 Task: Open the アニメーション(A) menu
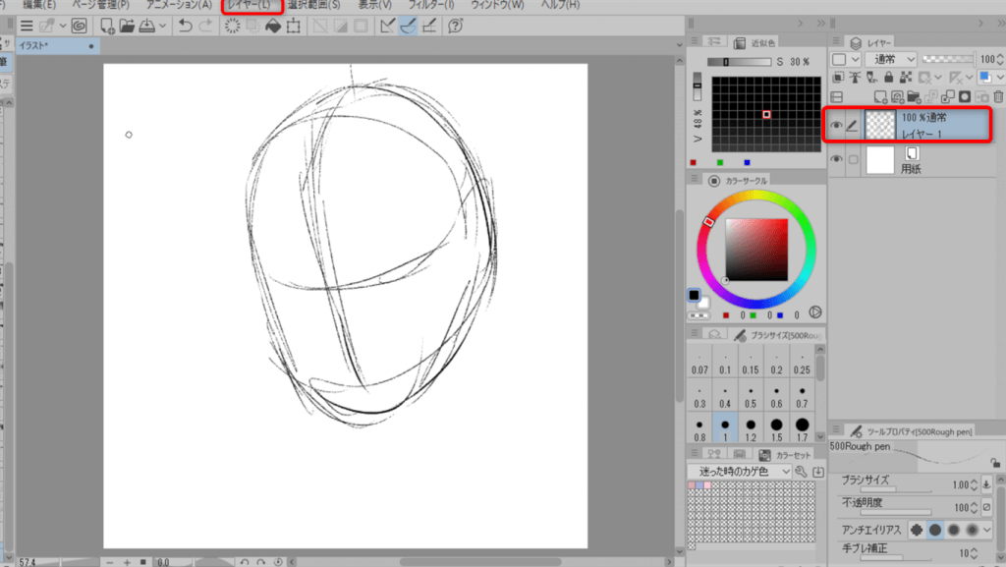pos(179,5)
